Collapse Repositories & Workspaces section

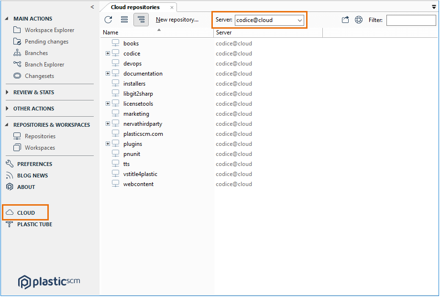click(7, 125)
